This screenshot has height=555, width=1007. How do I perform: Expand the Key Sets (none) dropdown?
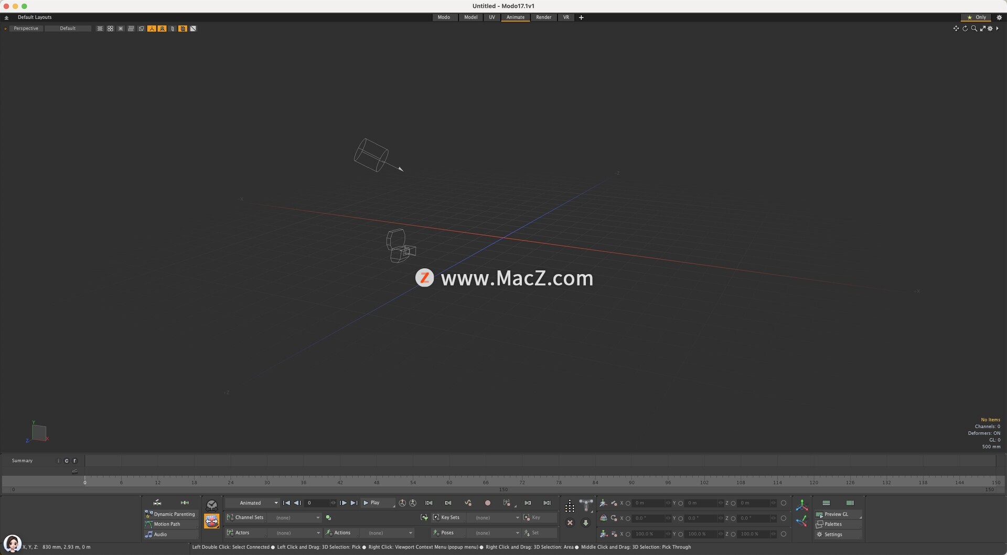pos(494,518)
